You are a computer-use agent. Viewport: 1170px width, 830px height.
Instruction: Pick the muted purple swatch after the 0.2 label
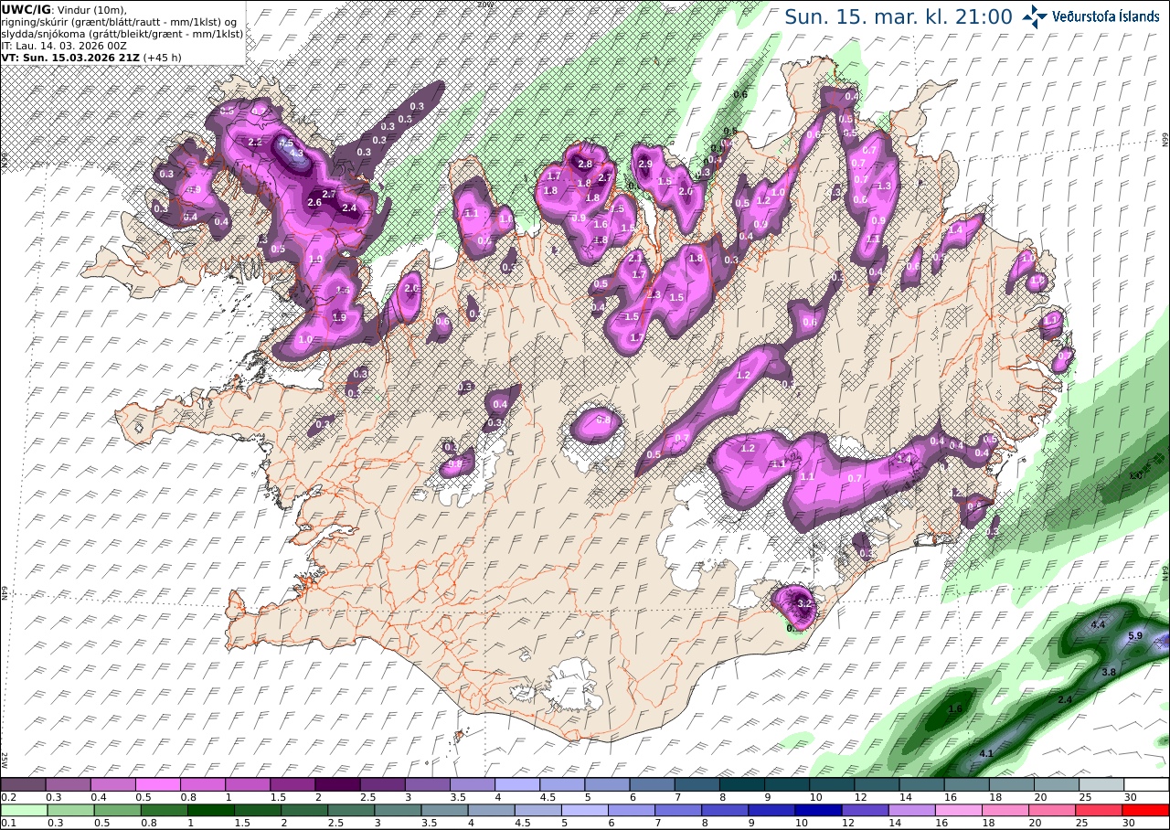(23, 784)
